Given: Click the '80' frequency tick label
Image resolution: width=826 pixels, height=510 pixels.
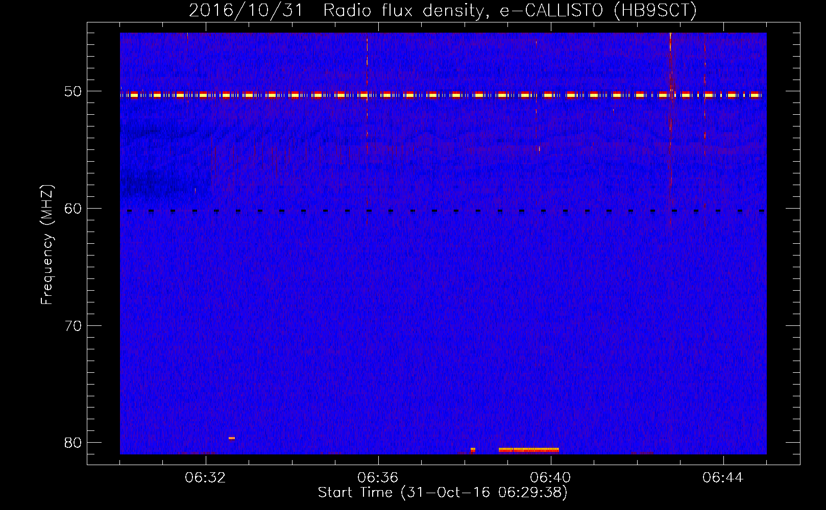Looking at the screenshot, I should point(72,443).
